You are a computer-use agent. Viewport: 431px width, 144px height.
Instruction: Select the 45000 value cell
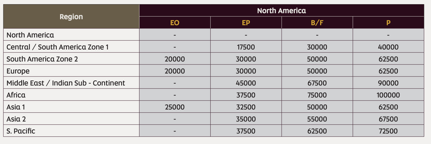(246, 83)
